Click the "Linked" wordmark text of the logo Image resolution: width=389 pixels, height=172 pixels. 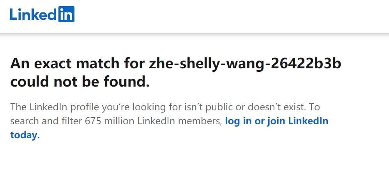33,14
